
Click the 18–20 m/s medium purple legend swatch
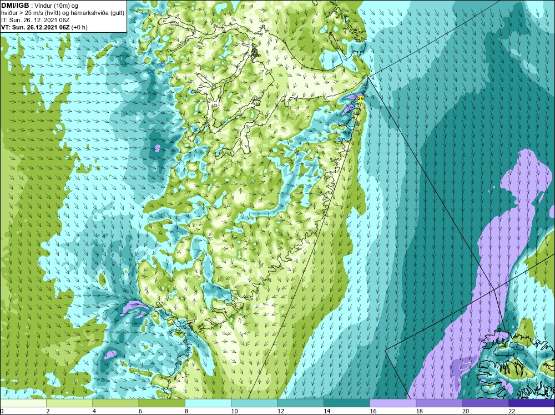coord(439,403)
